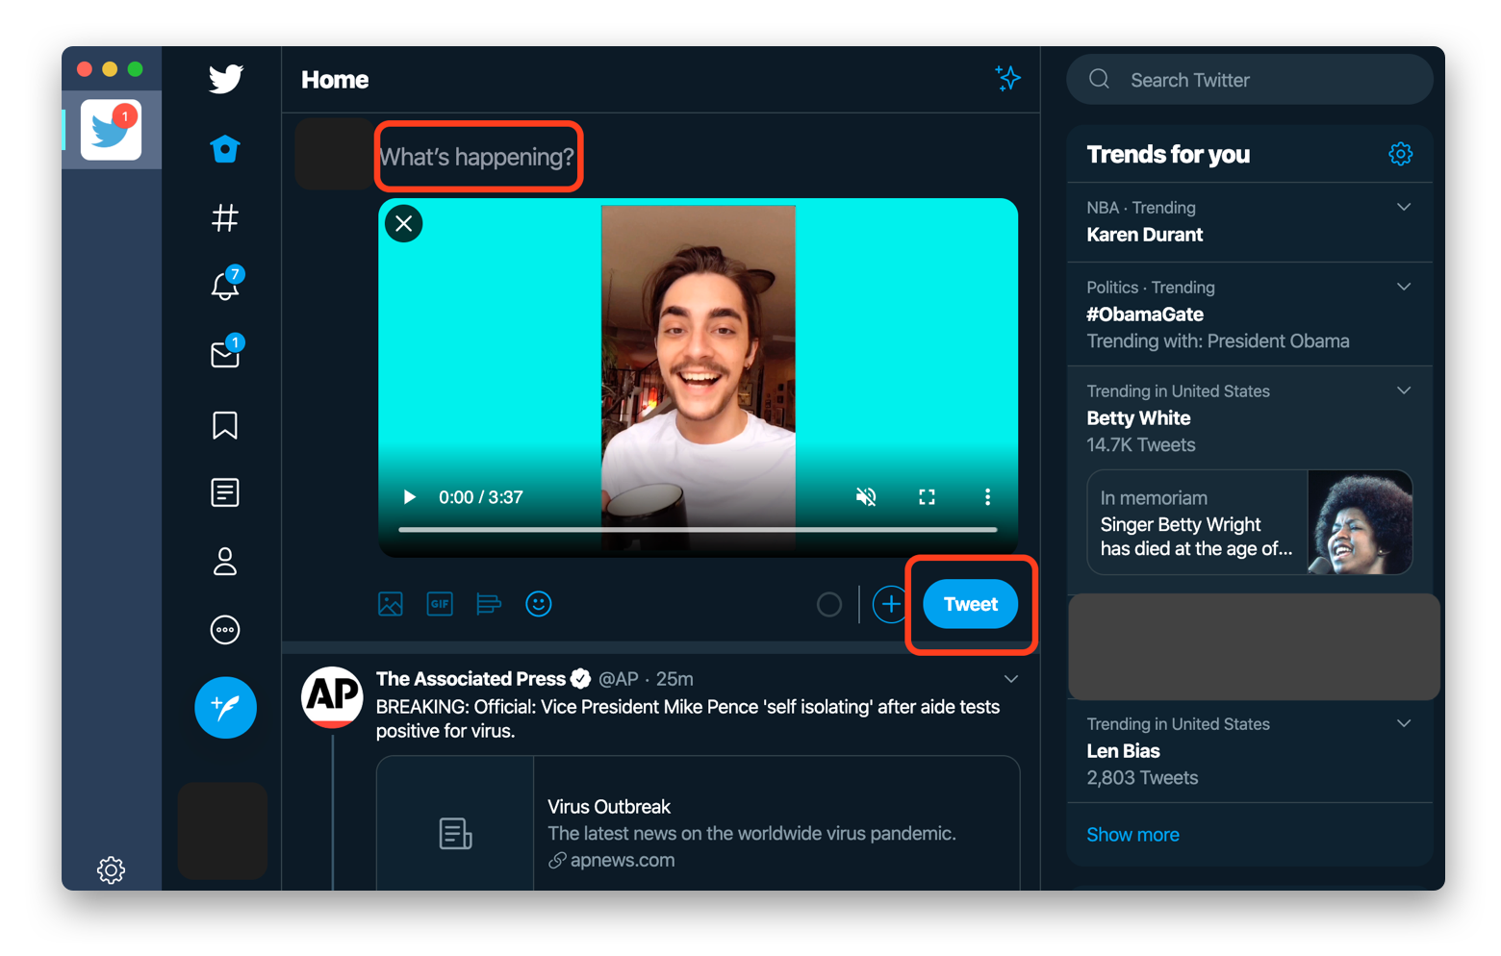Unmute the video sound
Image resolution: width=1501 pixels, height=956 pixels.
[866, 497]
